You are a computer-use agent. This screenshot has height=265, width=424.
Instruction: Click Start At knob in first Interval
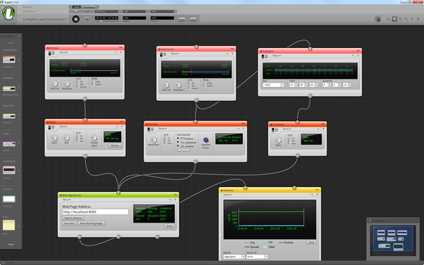54,83
